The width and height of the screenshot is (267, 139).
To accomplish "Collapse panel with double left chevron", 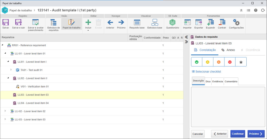I will pyautogui.click(x=186, y=37).
